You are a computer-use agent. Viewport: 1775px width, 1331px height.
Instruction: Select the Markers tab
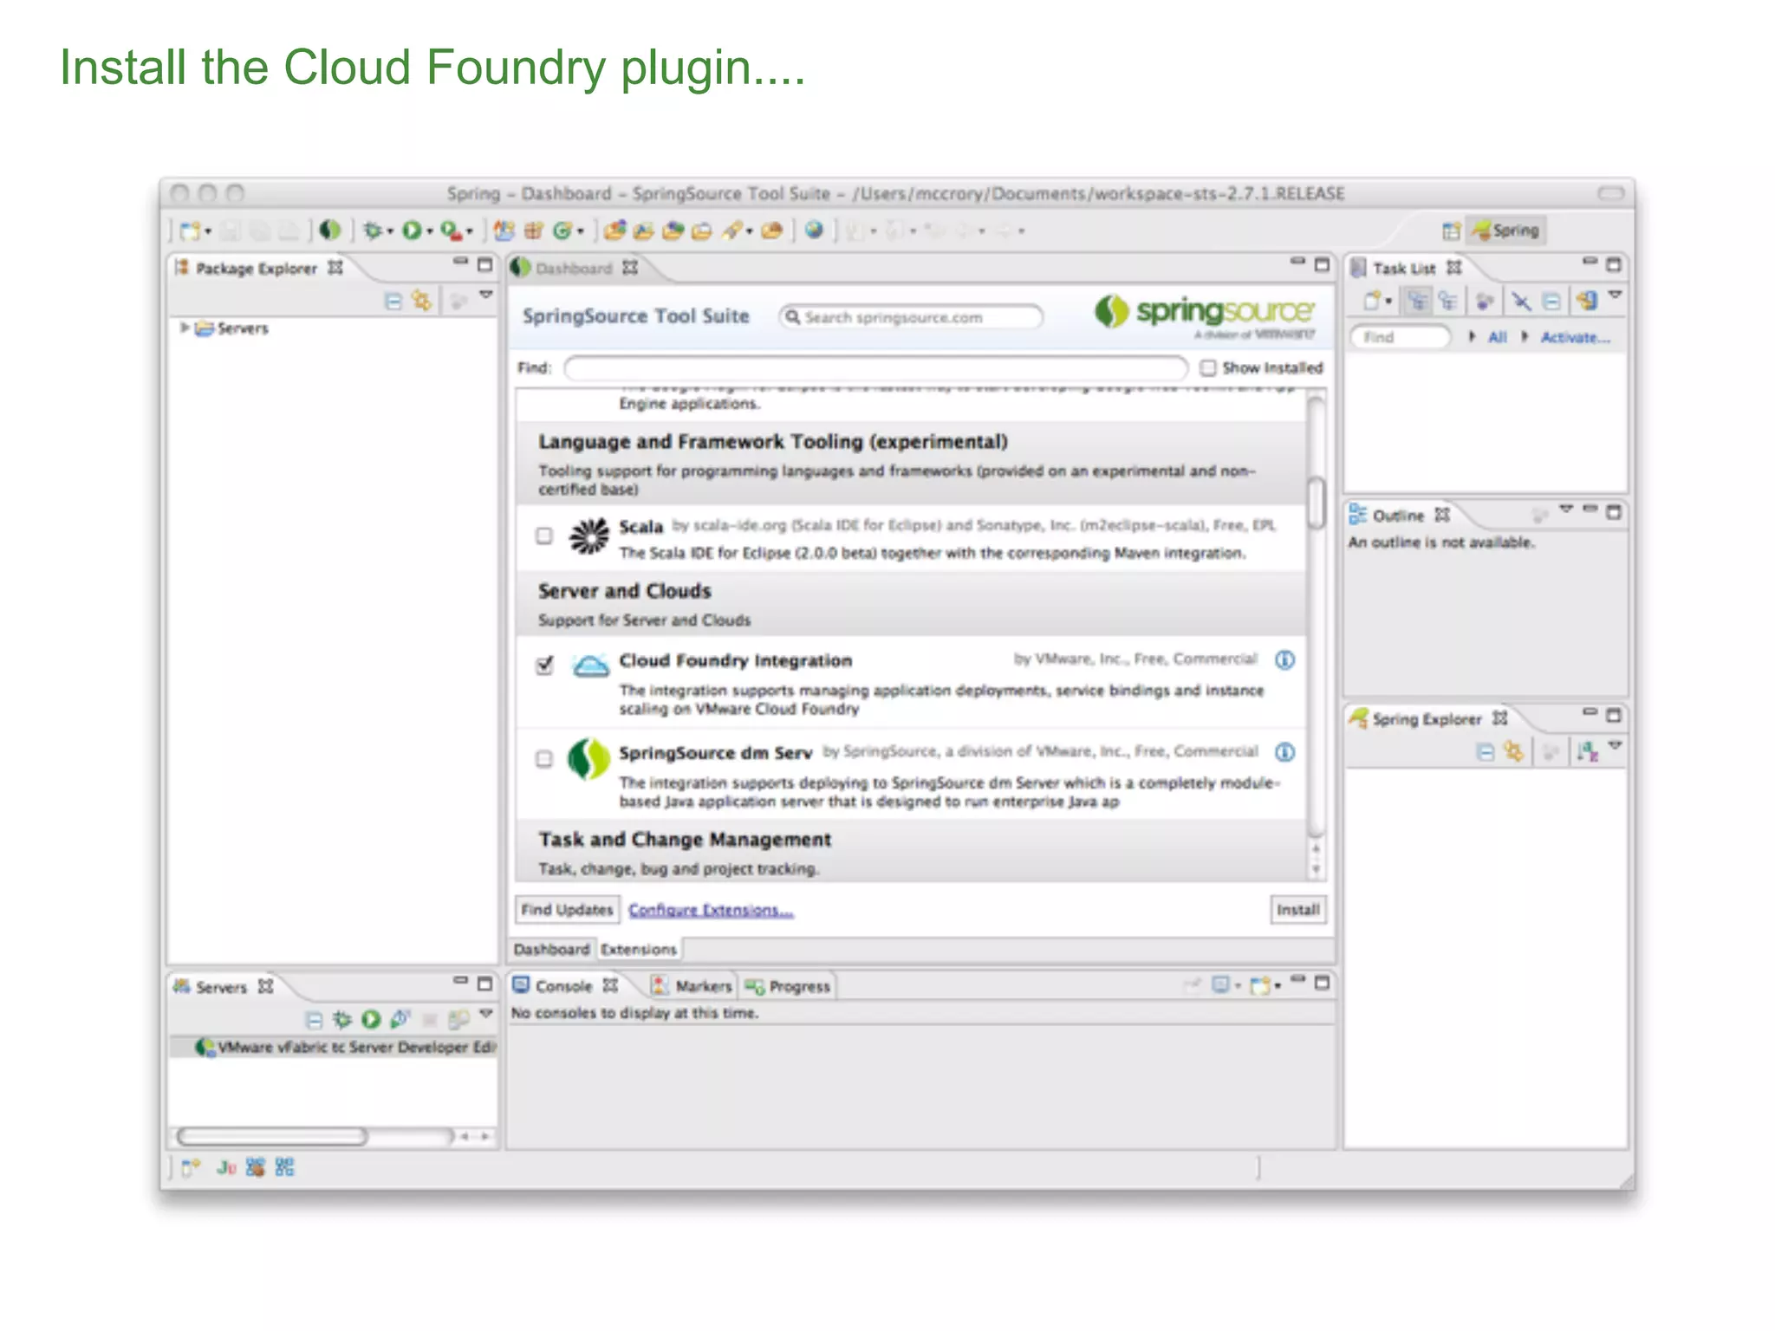pyautogui.click(x=692, y=986)
